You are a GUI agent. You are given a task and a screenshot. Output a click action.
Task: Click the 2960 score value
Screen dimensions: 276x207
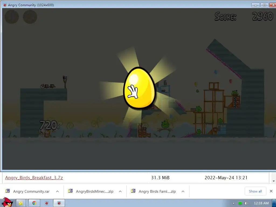pos(263,16)
